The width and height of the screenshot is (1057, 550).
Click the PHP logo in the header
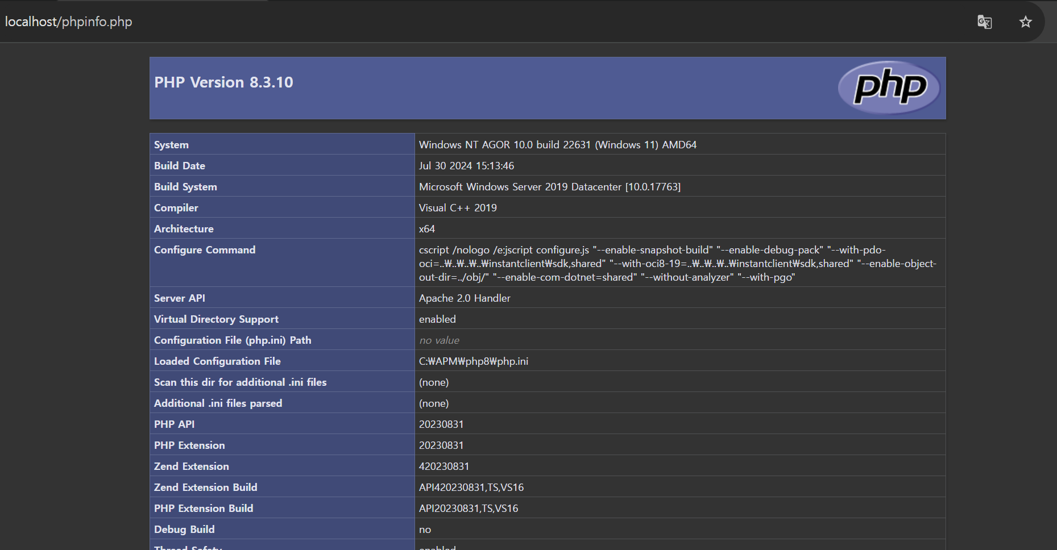pyautogui.click(x=889, y=88)
